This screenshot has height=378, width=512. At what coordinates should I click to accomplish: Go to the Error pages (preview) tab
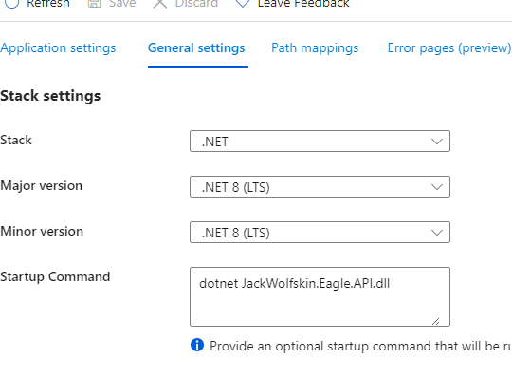[449, 48]
